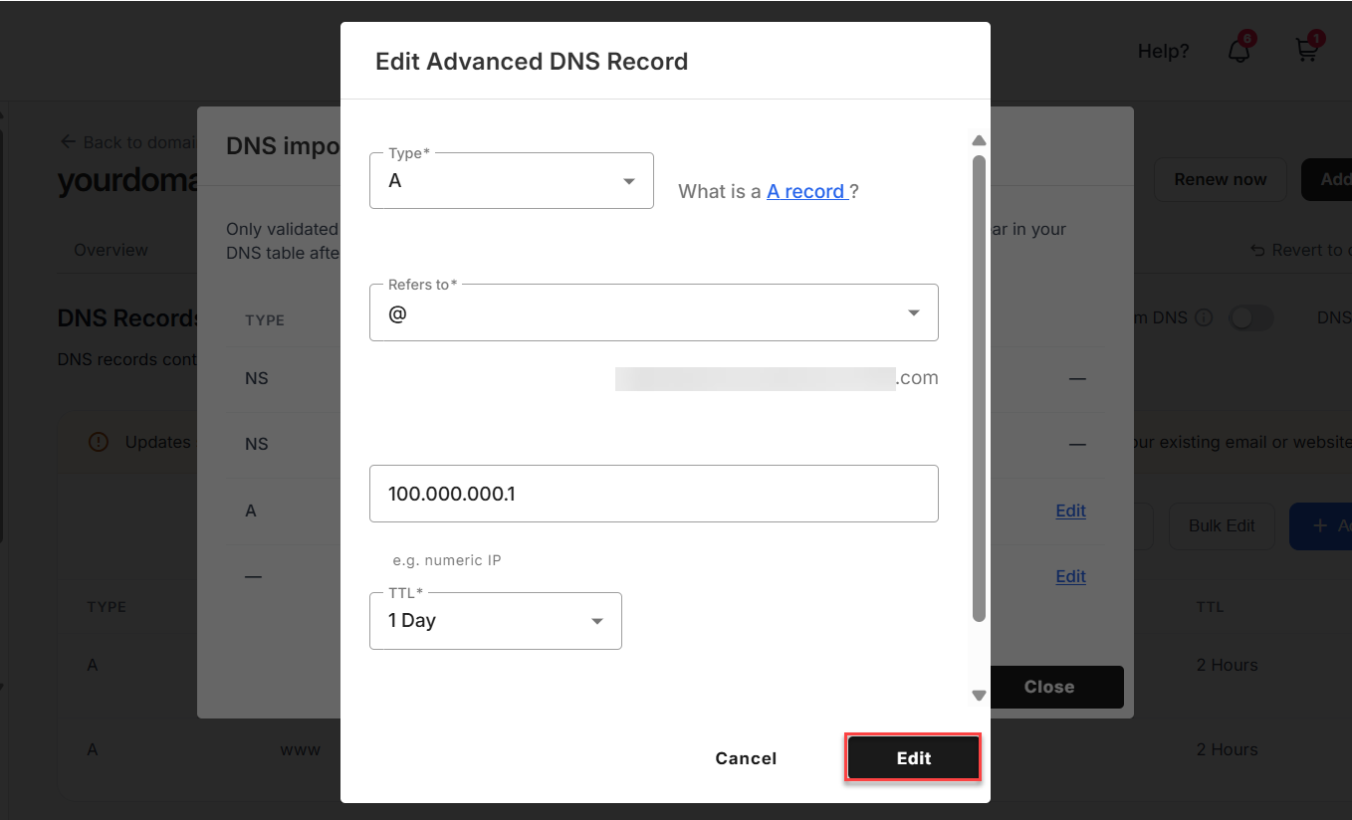Open the Type dropdown showing A
Screen dimensions: 1352x820
(511, 180)
